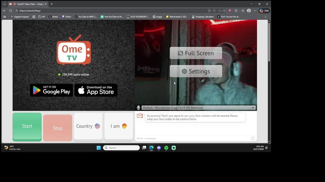Toggle the microphone mute icon

click(138, 108)
